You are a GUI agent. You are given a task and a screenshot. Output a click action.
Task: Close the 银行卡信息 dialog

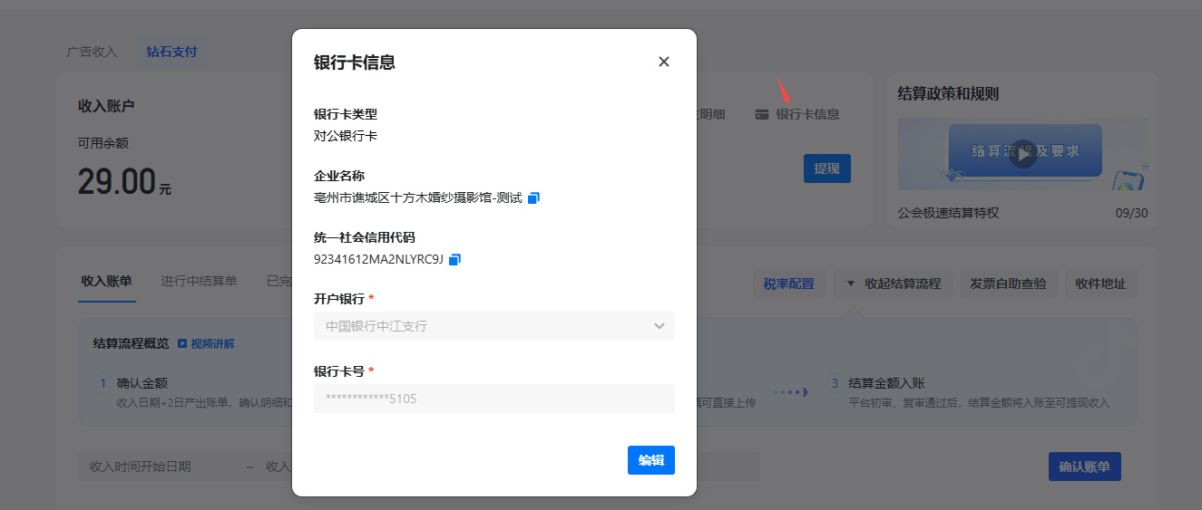663,62
